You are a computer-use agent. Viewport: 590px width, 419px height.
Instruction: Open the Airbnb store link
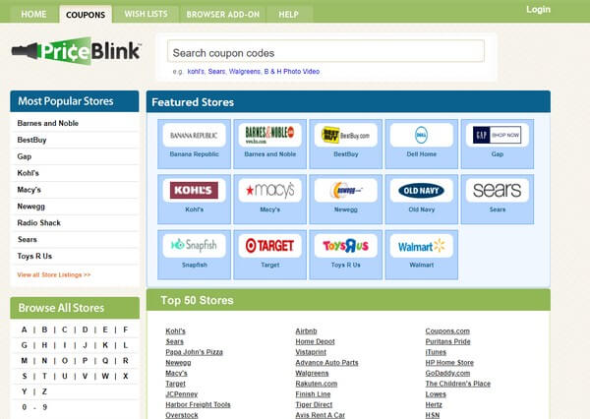tap(306, 330)
